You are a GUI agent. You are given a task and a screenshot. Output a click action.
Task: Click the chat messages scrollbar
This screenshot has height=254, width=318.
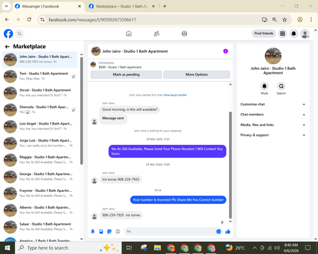(x=230, y=165)
